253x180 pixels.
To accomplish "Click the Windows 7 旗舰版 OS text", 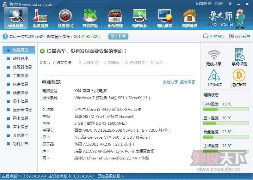I will pyautogui.click(x=112, y=98).
